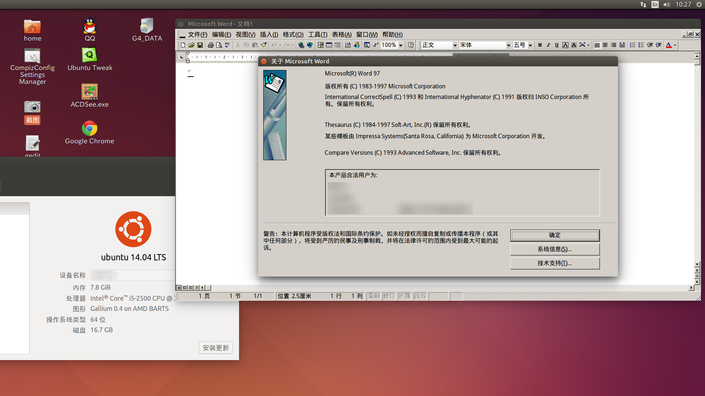705x396 pixels.
Task: Click the Format Painter brush icon
Action: coord(264,45)
